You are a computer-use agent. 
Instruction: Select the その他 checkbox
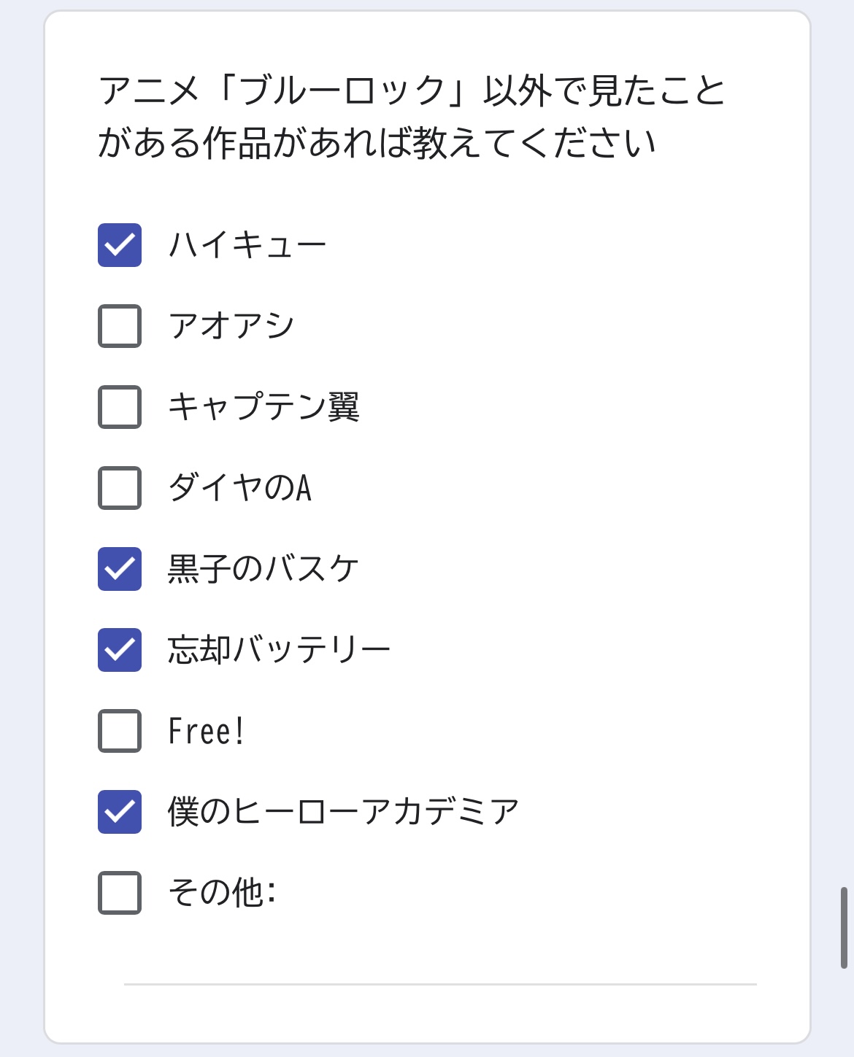pyautogui.click(x=120, y=893)
